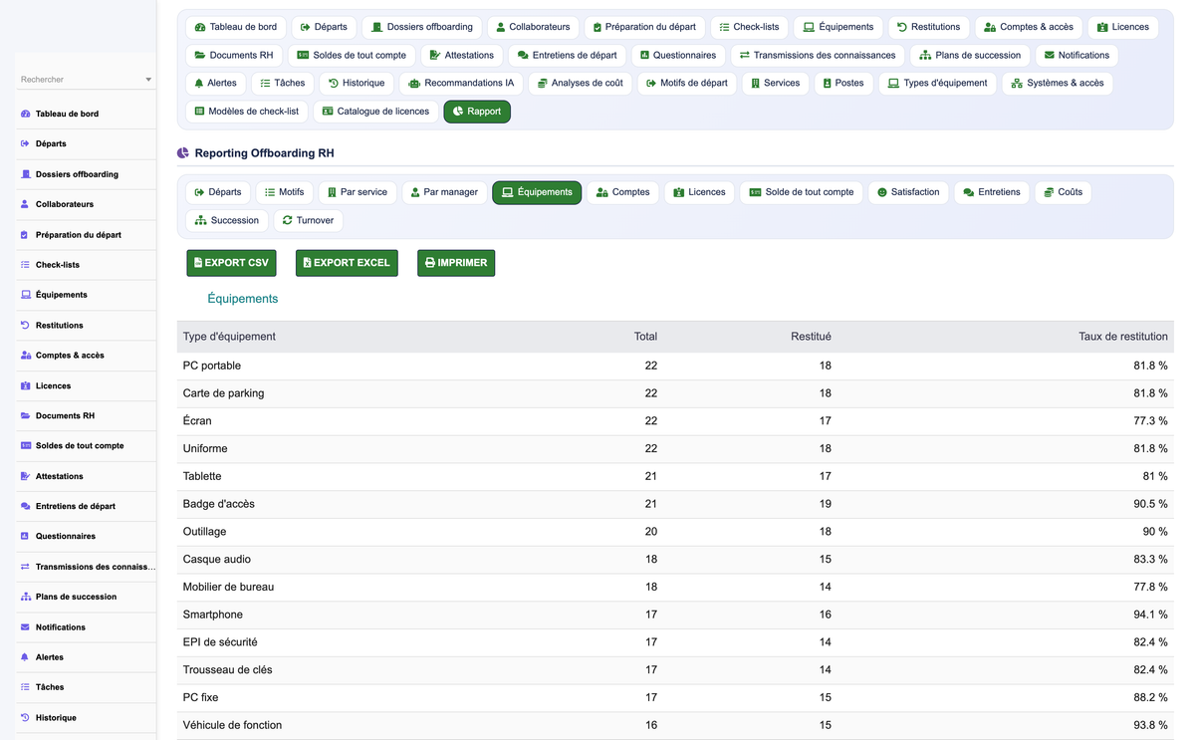This screenshot has height=740, width=1195.
Task: Select the Badge d'accès row label
Action: click(x=219, y=504)
